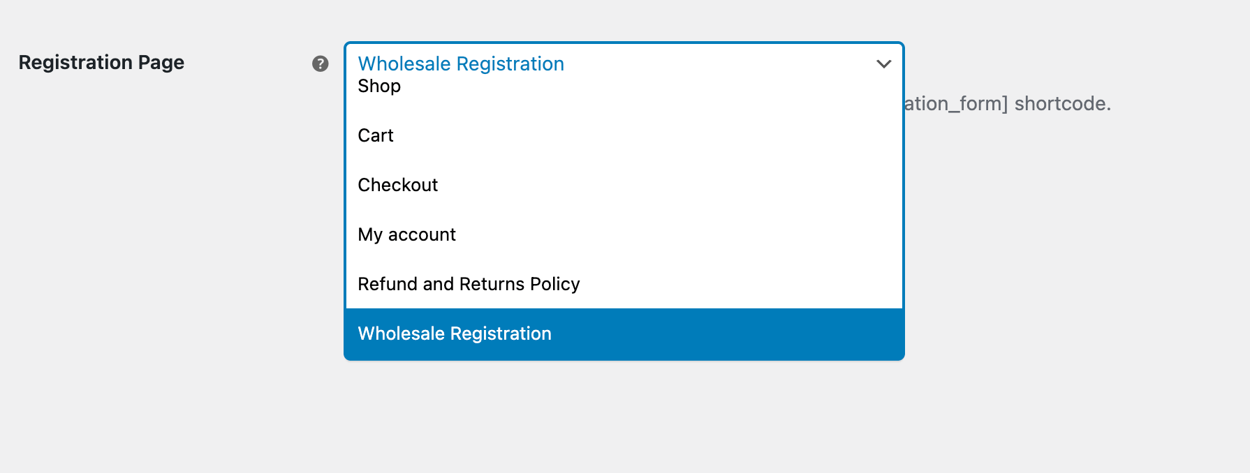This screenshot has height=473, width=1250.
Task: Close the Registration Page select via its arrow
Action: (883, 64)
